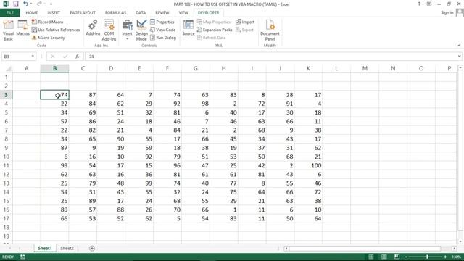The image size is (464, 261).
Task: Open control Properties
Action: point(162,22)
